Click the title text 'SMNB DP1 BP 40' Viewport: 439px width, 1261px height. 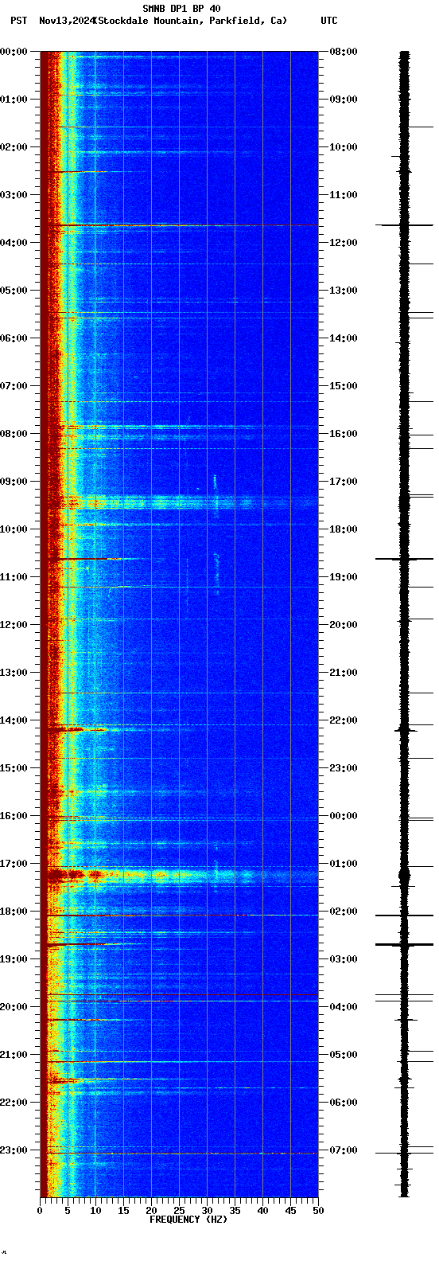coord(181,9)
